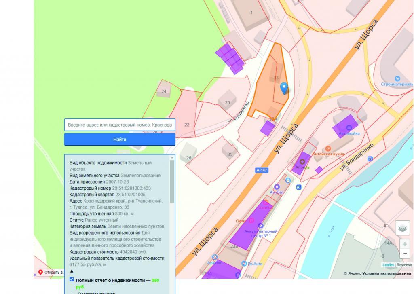Click the Оазис cafe icon
The width and height of the screenshot is (414, 294).
(251, 221)
